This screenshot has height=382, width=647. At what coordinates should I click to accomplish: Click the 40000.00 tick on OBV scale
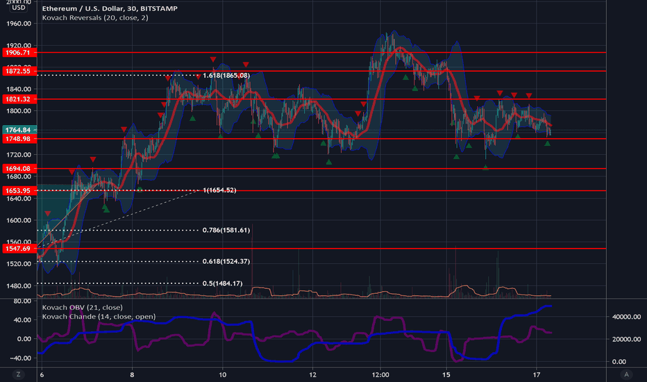point(626,317)
